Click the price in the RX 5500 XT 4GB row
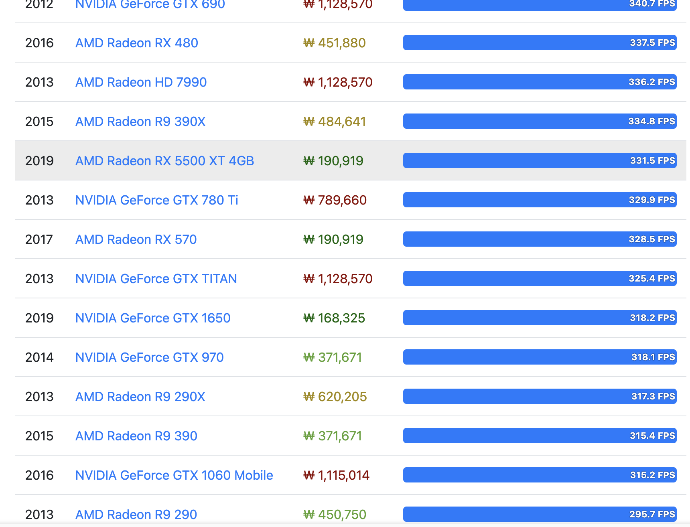 click(333, 161)
